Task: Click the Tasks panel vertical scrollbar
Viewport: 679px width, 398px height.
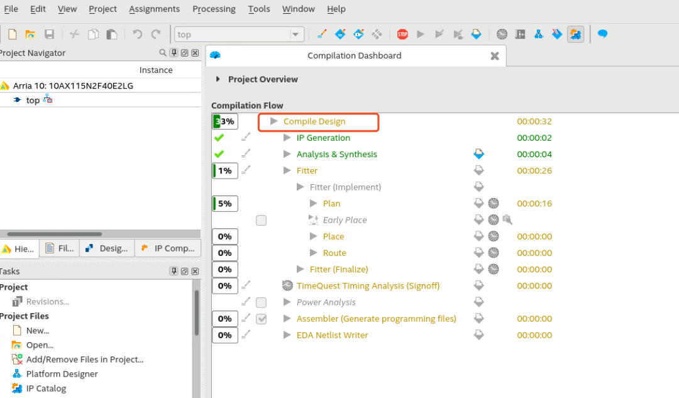Action: [x=197, y=312]
